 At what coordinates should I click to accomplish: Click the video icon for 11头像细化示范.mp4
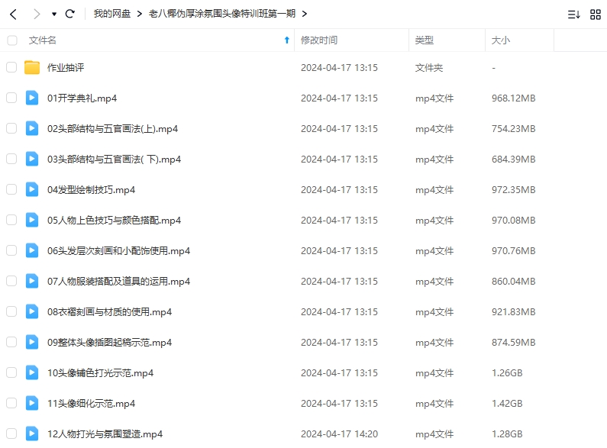32,403
